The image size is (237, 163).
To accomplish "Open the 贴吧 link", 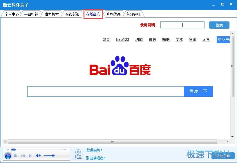I will [166, 39].
